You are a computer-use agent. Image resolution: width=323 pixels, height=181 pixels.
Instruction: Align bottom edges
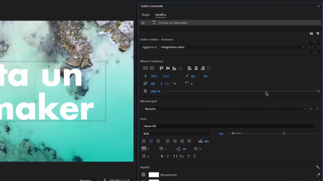point(174,68)
